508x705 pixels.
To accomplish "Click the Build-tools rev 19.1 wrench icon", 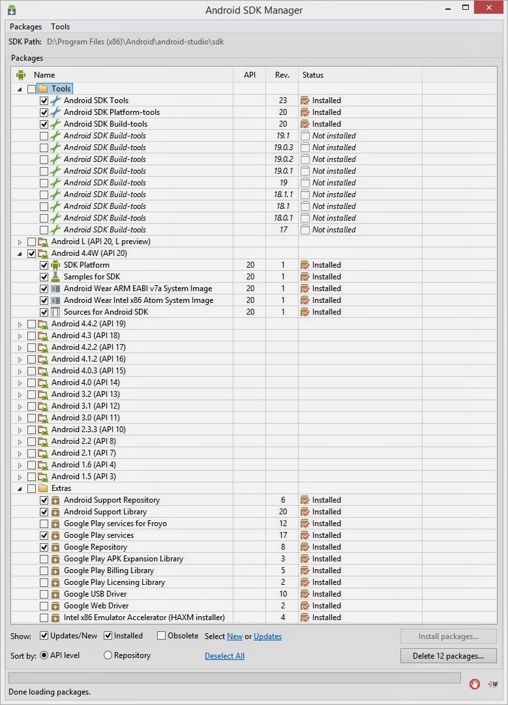I will coord(55,135).
